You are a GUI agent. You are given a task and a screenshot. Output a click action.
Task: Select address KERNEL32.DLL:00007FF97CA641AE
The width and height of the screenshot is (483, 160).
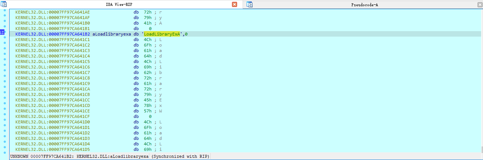(x=53, y=12)
